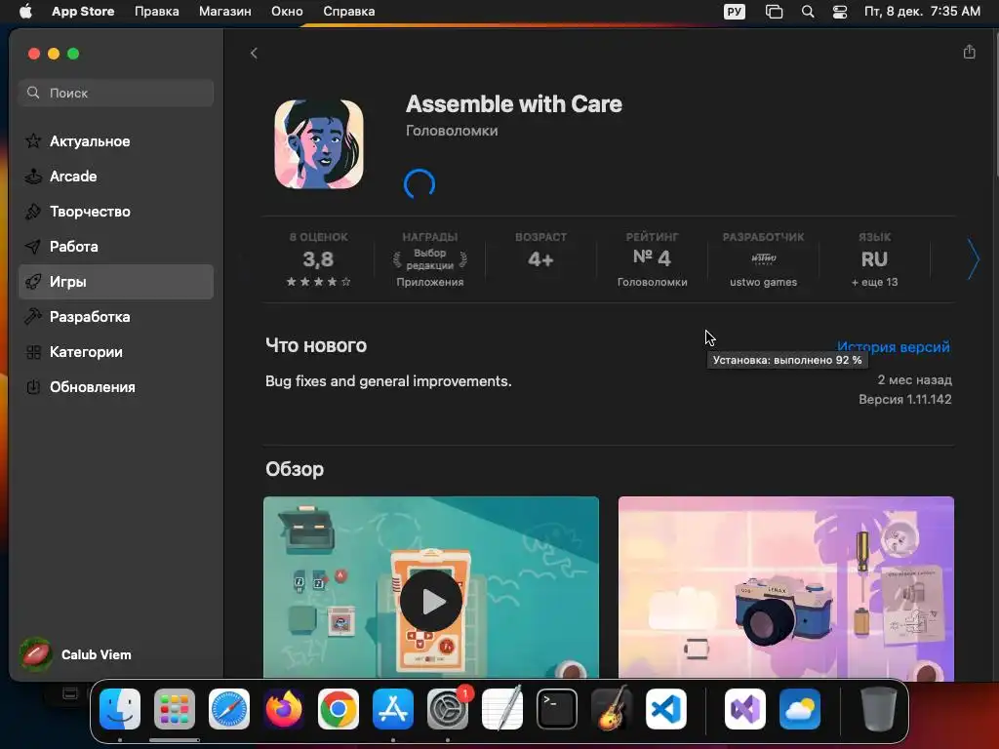Screen dimensions: 999x749
Task: Click the installation progress spinner
Action: pos(420,184)
